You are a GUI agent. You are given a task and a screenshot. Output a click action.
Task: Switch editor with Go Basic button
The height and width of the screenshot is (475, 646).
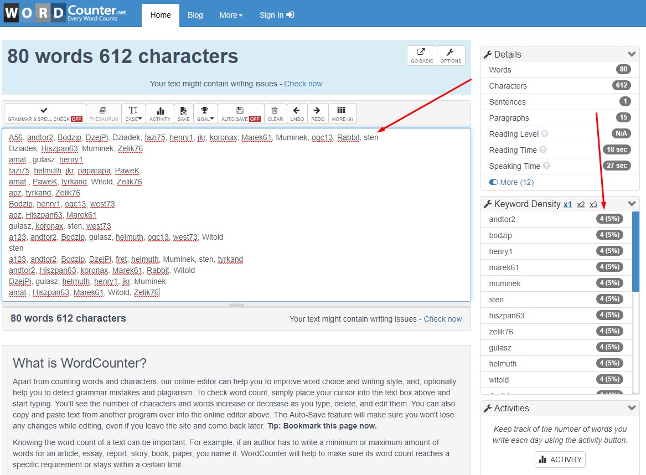pos(422,55)
